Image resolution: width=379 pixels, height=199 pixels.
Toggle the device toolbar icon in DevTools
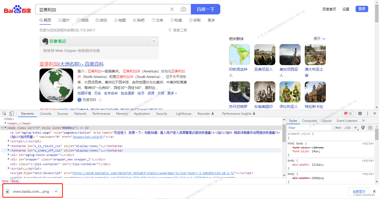[11, 114]
